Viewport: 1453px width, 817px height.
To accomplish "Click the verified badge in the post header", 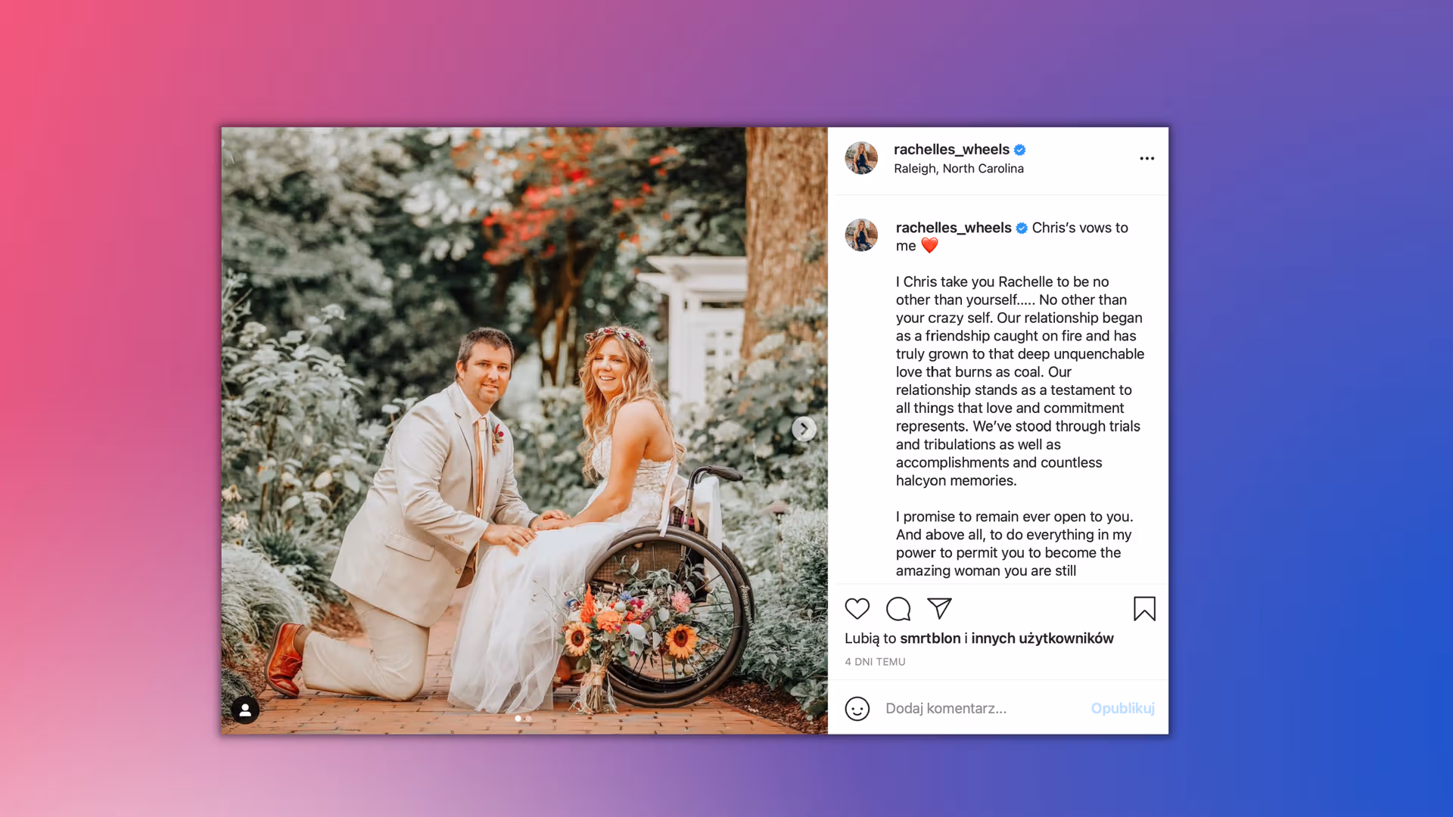I will 1019,150.
